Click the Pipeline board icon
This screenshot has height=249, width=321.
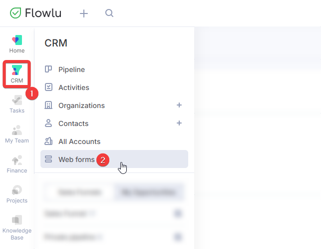[48, 69]
